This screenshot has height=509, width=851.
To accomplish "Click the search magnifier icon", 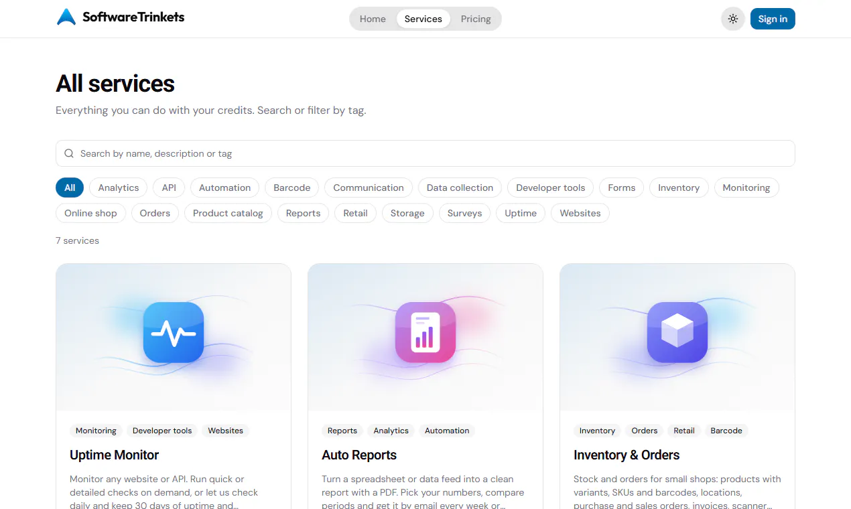I will coord(69,153).
